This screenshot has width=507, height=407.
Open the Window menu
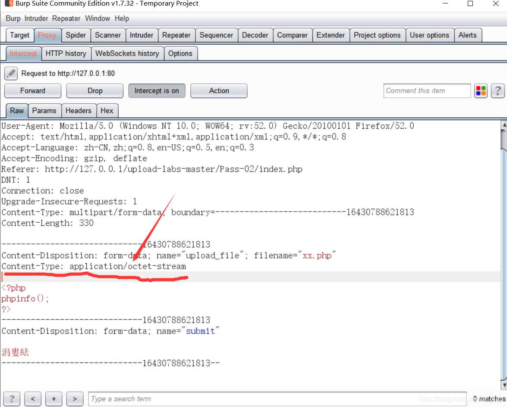[x=98, y=19]
